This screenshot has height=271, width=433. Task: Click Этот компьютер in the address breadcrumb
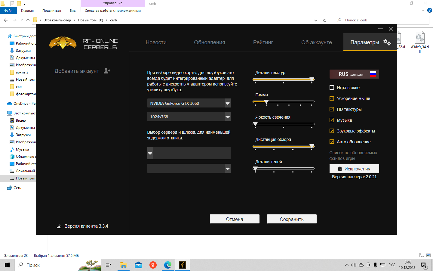pyautogui.click(x=57, y=20)
